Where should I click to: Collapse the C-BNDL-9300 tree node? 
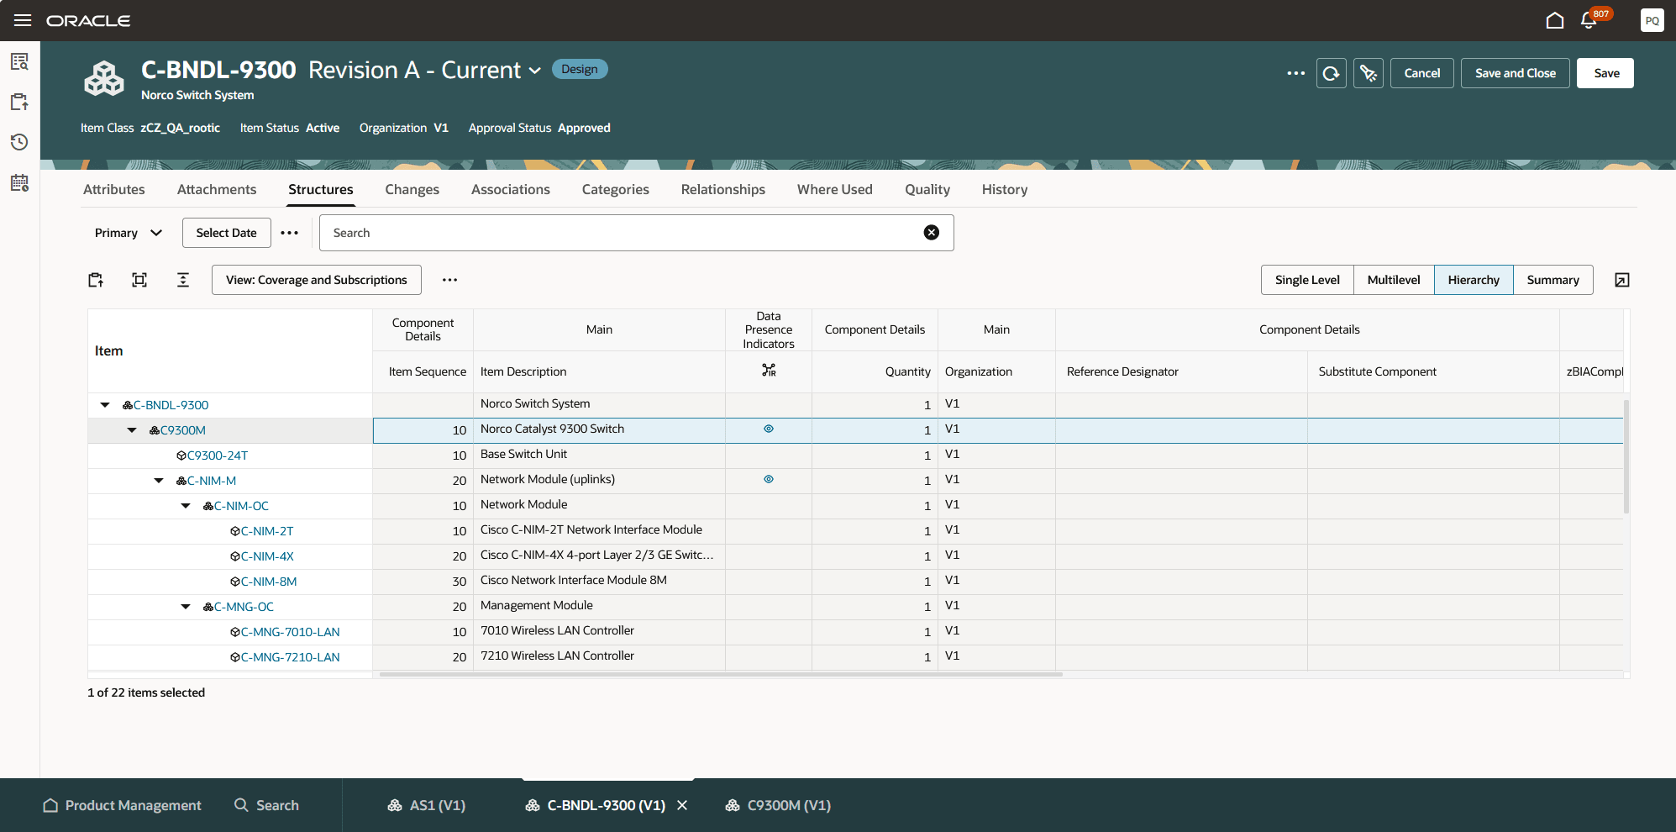pyautogui.click(x=105, y=405)
